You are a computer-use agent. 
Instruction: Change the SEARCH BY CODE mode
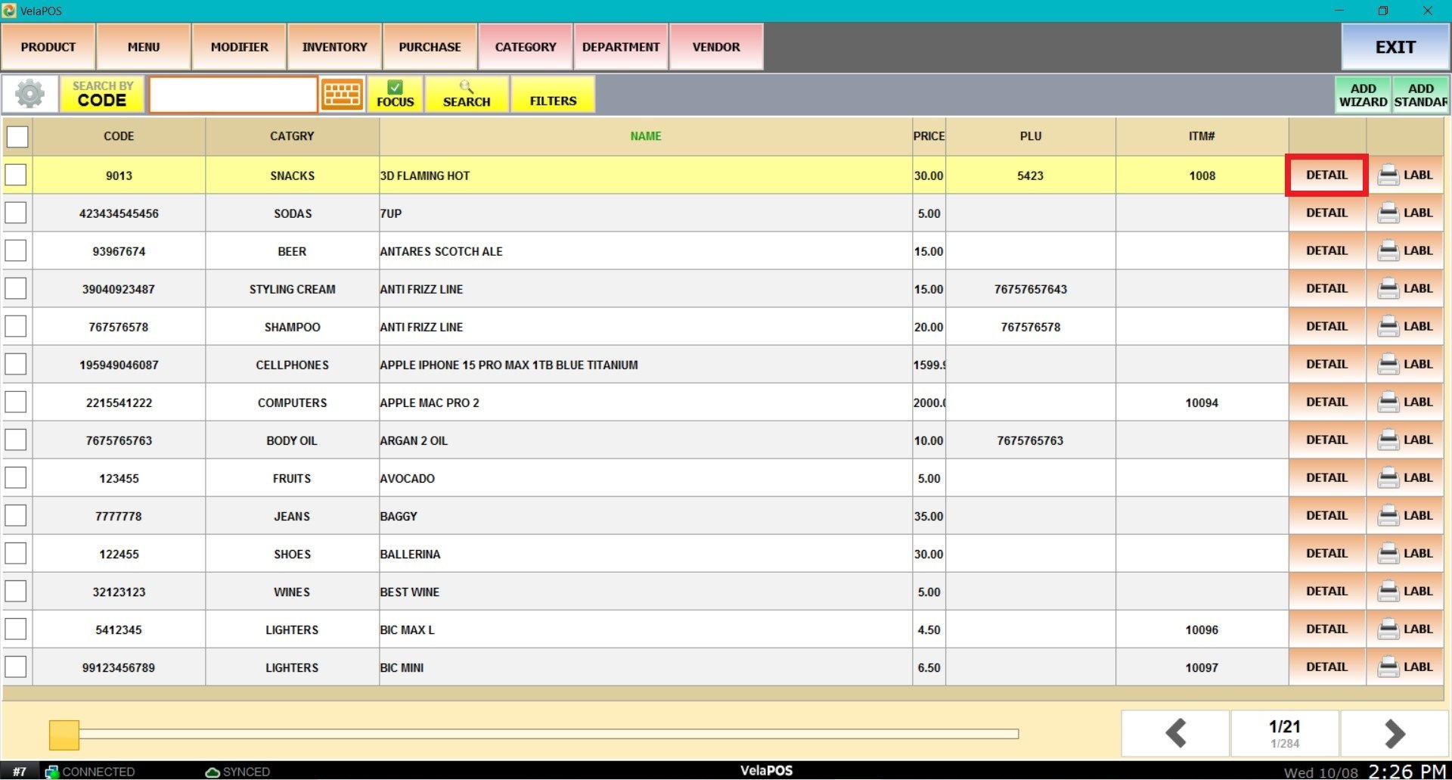tap(102, 95)
